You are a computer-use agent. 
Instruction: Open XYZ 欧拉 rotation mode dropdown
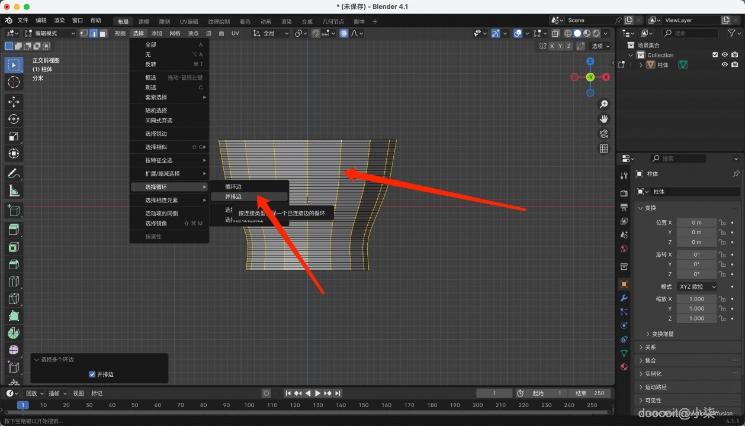pos(697,286)
